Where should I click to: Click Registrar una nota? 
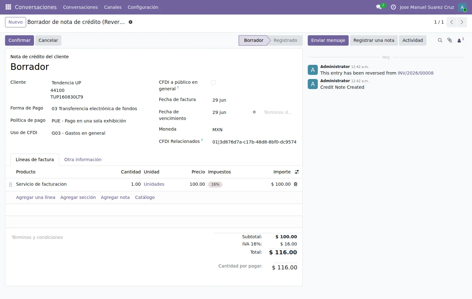374,40
